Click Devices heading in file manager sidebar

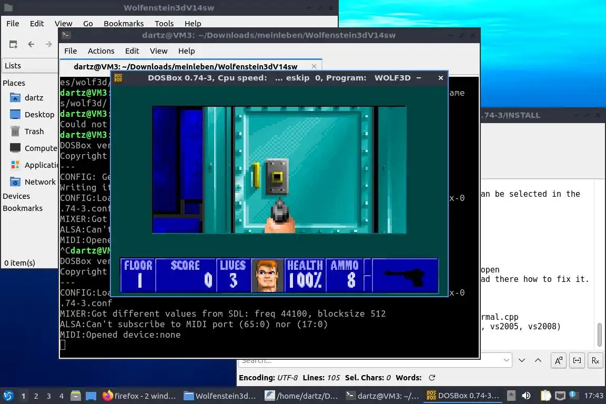tap(16, 196)
